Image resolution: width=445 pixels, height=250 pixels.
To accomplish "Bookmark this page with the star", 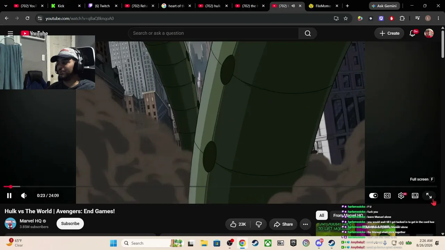I will 346,18.
